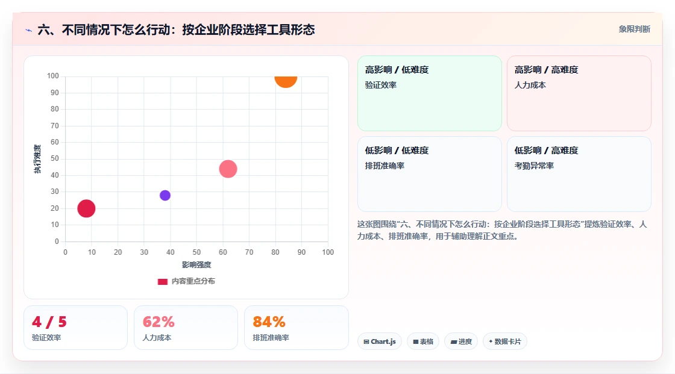This screenshot has height=374, width=675.
Task: Open the 低影响 / 低难度 quadrant card
Action: click(430, 174)
